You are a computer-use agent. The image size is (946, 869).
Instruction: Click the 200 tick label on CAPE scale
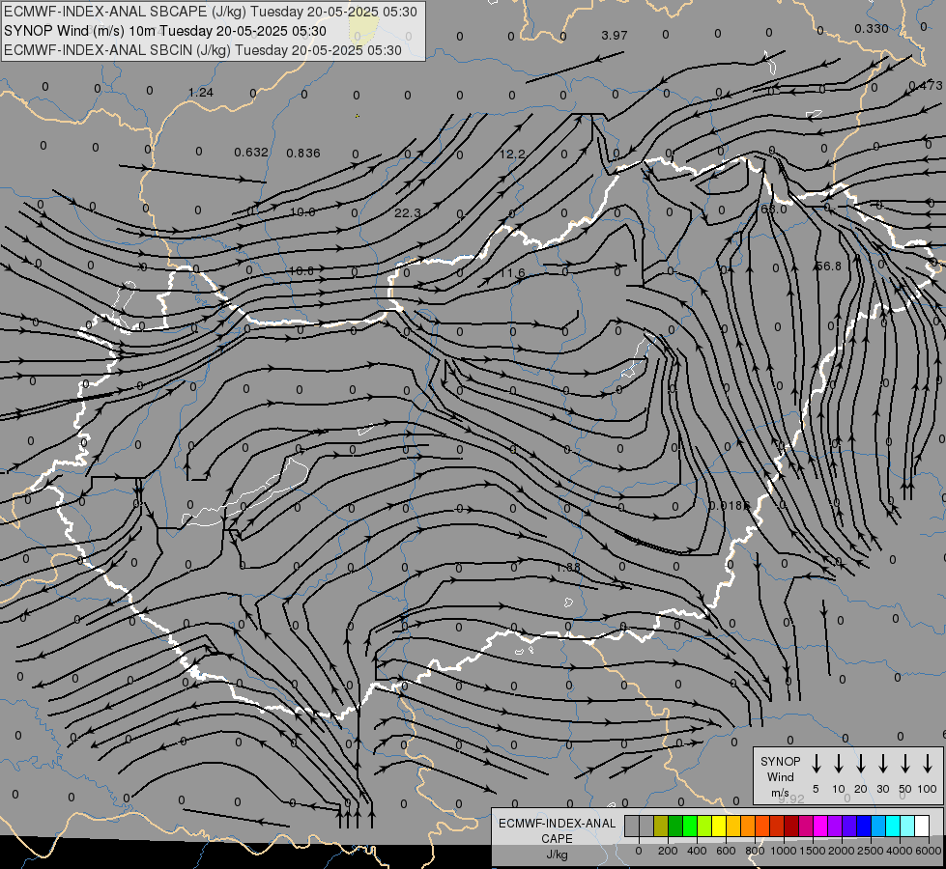[x=668, y=851]
